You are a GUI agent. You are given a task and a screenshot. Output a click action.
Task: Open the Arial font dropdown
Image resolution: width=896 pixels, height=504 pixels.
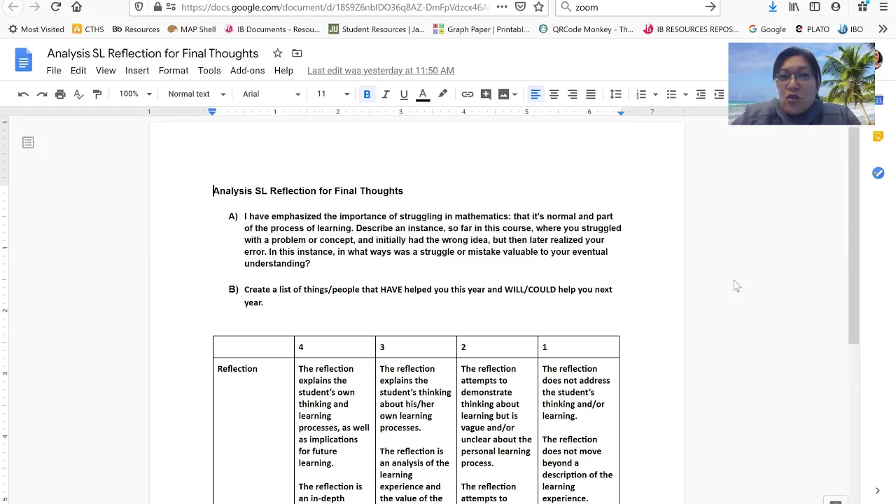click(272, 94)
